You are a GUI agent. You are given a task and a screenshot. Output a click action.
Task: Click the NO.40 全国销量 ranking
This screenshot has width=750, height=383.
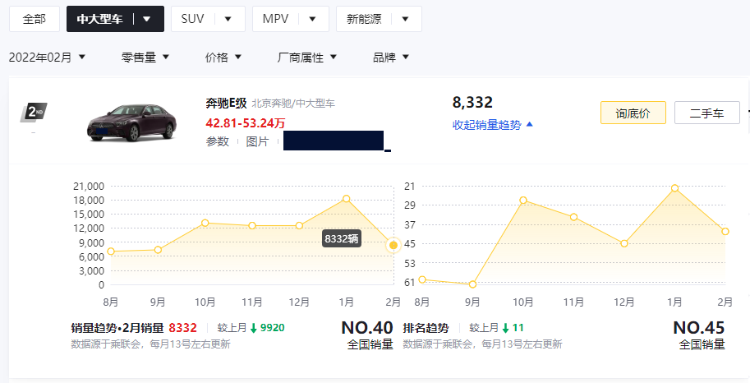367,335
